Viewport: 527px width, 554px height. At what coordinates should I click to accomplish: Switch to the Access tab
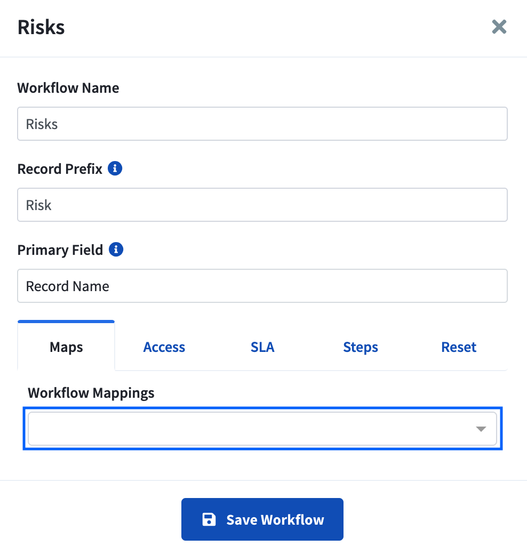click(x=164, y=347)
